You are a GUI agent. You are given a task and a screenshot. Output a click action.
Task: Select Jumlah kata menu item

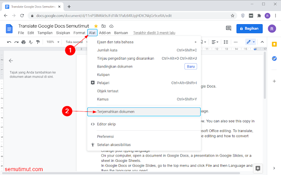[144, 50]
